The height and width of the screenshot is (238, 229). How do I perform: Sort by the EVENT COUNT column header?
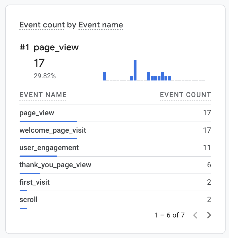tap(185, 95)
